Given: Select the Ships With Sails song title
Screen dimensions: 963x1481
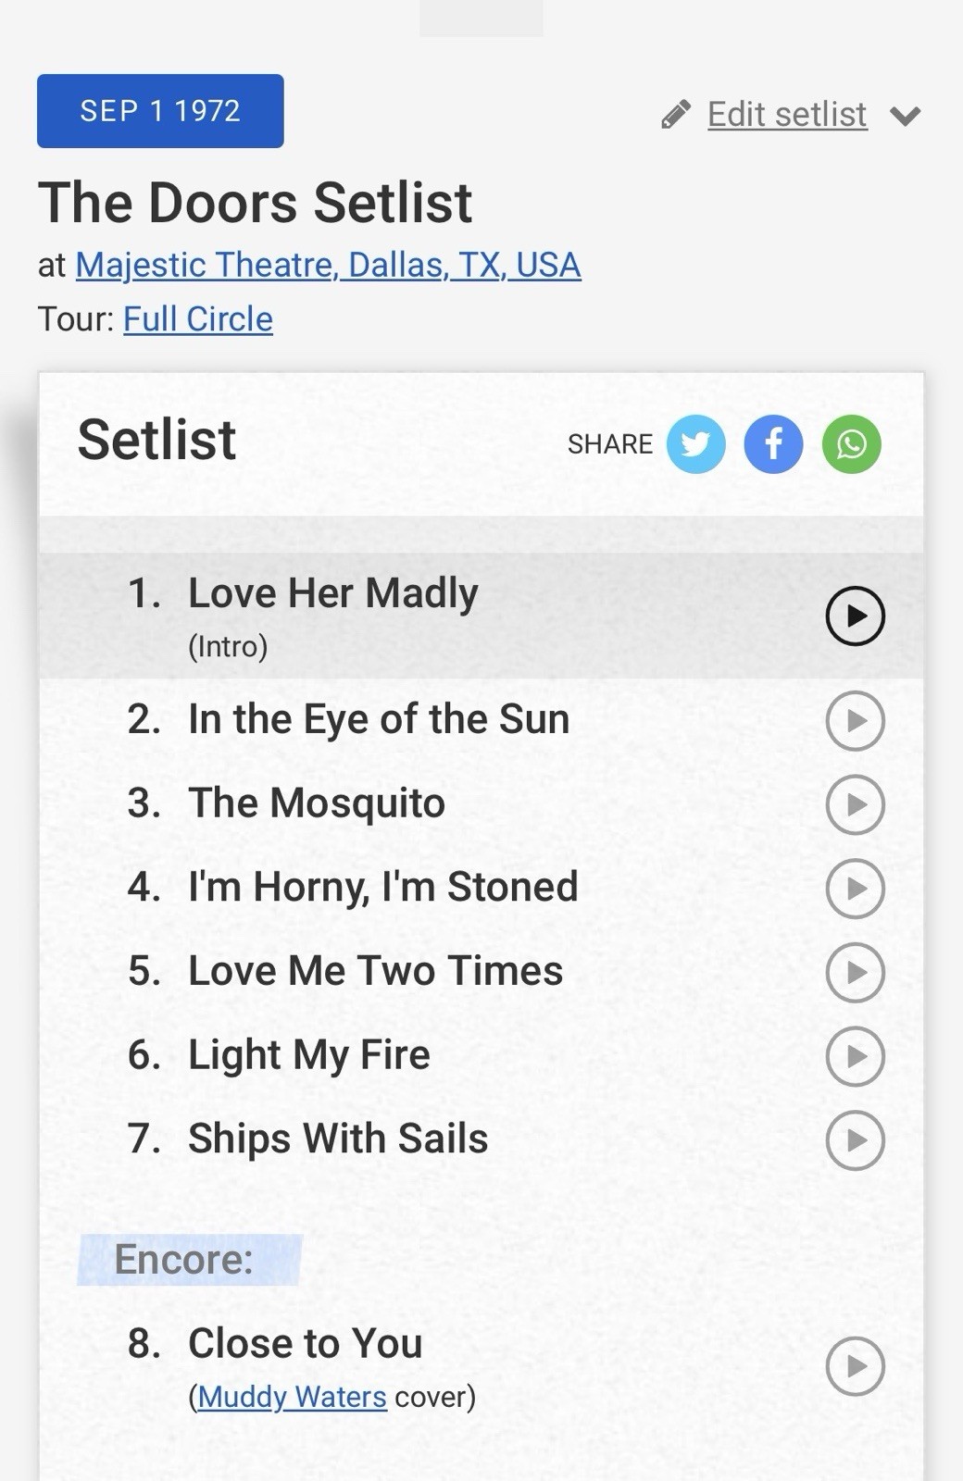Looking at the screenshot, I should (x=338, y=1139).
